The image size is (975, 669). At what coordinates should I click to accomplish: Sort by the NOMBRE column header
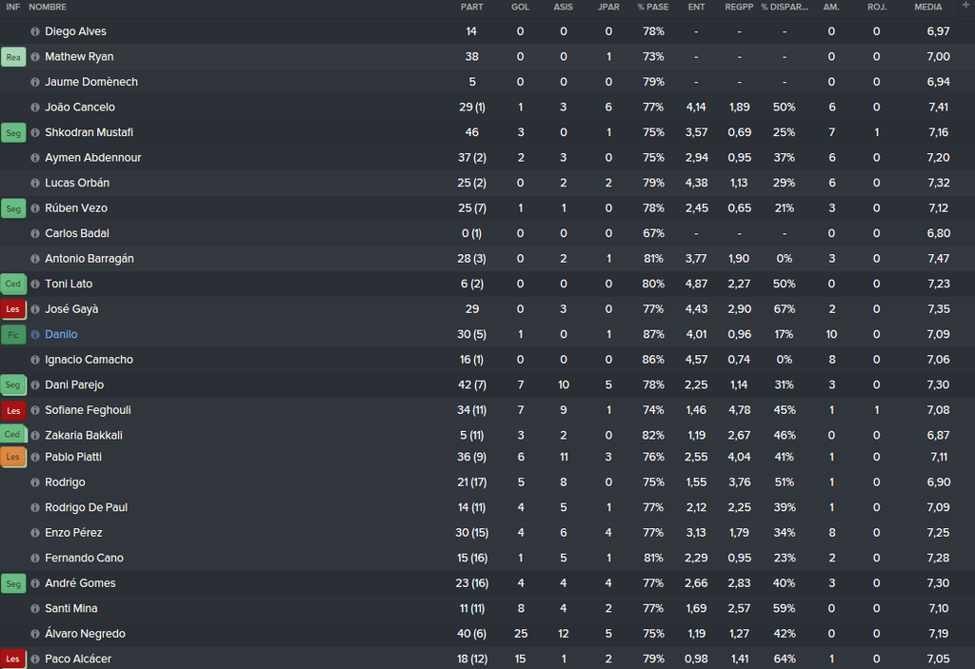click(x=48, y=7)
